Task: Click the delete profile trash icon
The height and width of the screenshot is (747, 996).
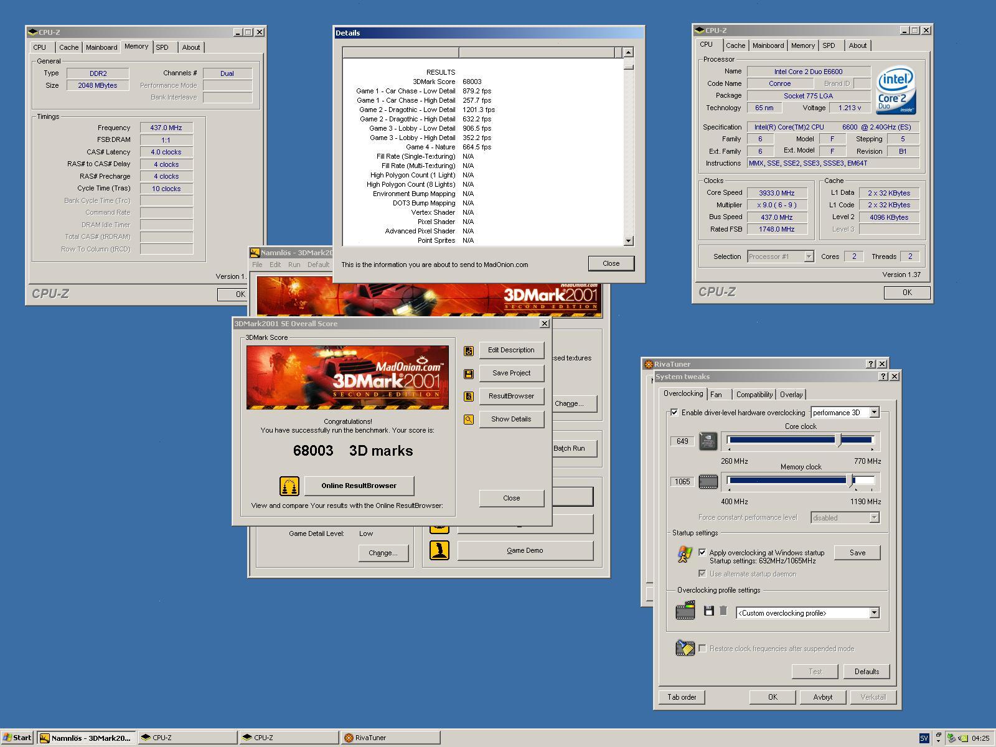Action: (x=723, y=611)
